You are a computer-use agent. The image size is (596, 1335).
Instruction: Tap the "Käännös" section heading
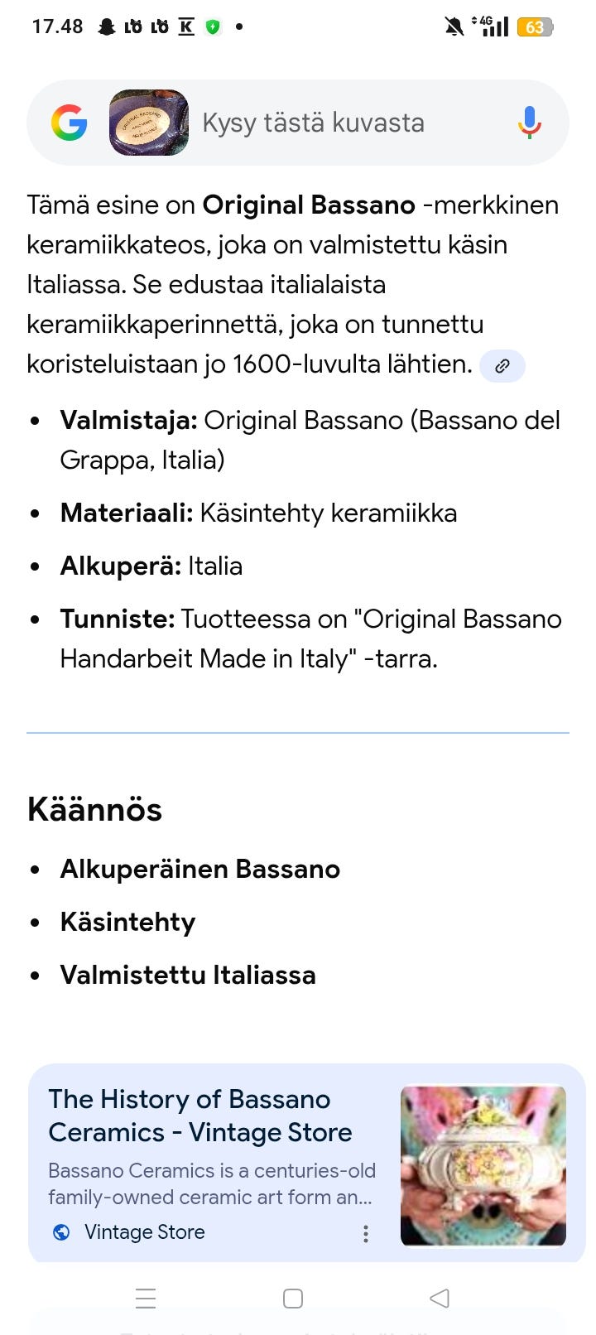click(94, 809)
